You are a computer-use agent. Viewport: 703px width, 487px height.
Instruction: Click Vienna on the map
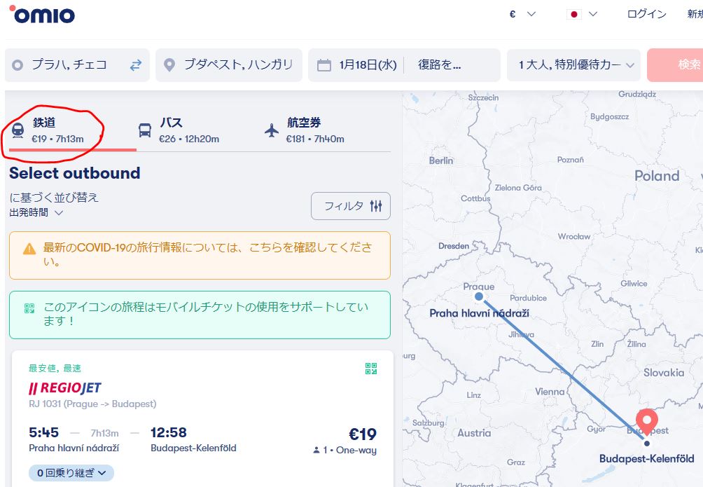pos(550,392)
